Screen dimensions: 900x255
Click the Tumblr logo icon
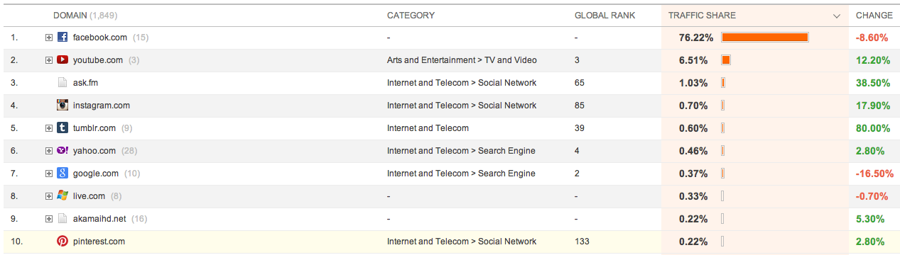coord(63,128)
